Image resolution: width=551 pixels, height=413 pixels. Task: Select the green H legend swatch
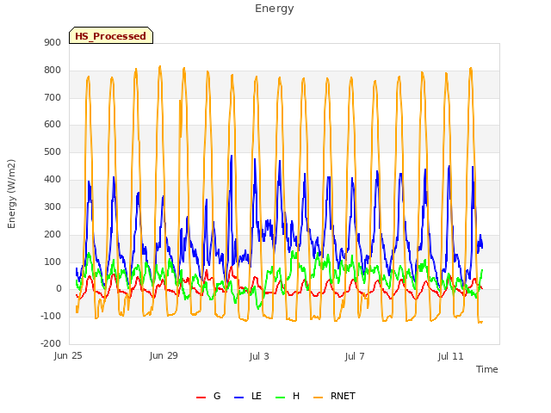[281, 398]
